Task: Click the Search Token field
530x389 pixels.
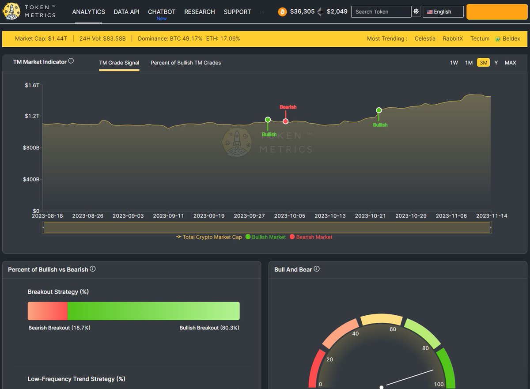Action: coord(381,11)
